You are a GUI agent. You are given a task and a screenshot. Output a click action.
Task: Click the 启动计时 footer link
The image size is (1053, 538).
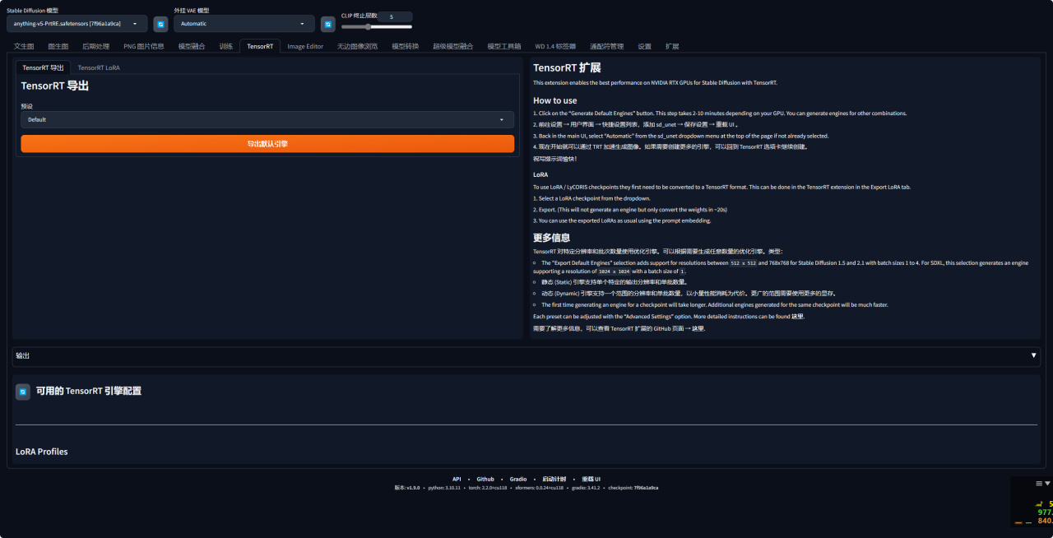click(554, 479)
